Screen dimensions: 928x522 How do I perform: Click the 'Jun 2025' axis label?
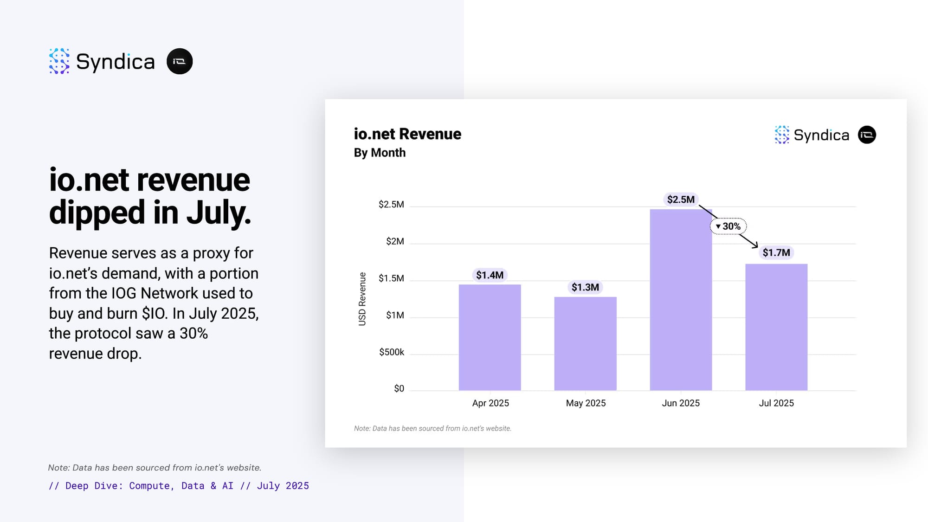(x=680, y=403)
